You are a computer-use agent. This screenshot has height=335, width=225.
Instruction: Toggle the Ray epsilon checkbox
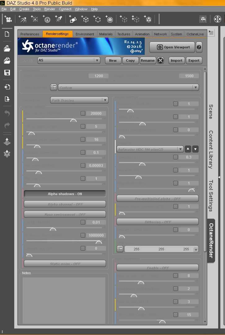tap(83, 166)
